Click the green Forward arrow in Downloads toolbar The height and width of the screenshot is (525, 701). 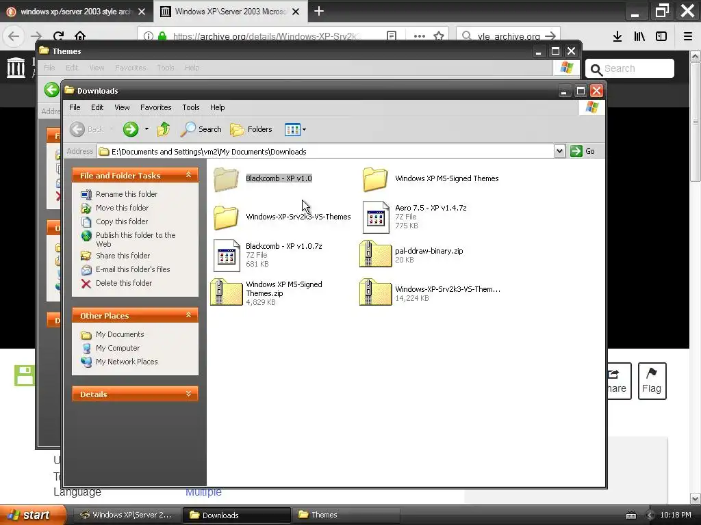tap(131, 129)
